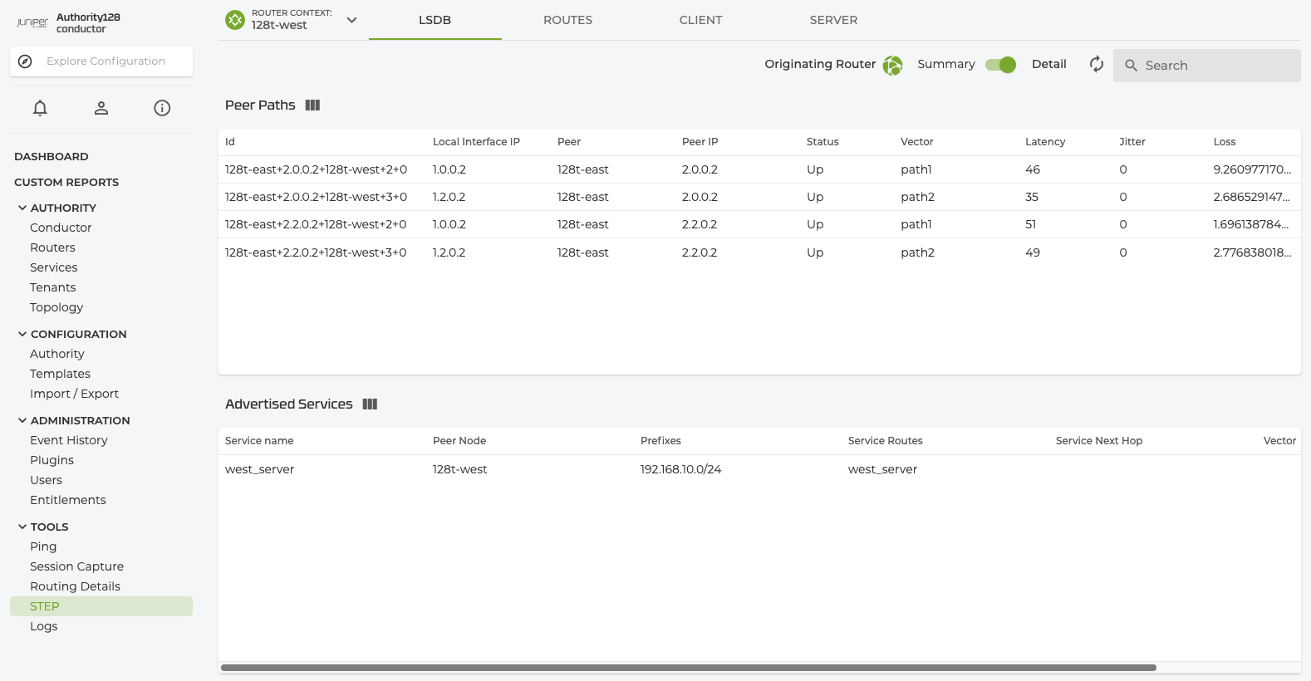Switch to the ROUTES tab
This screenshot has width=1311, height=681.
[x=567, y=20]
